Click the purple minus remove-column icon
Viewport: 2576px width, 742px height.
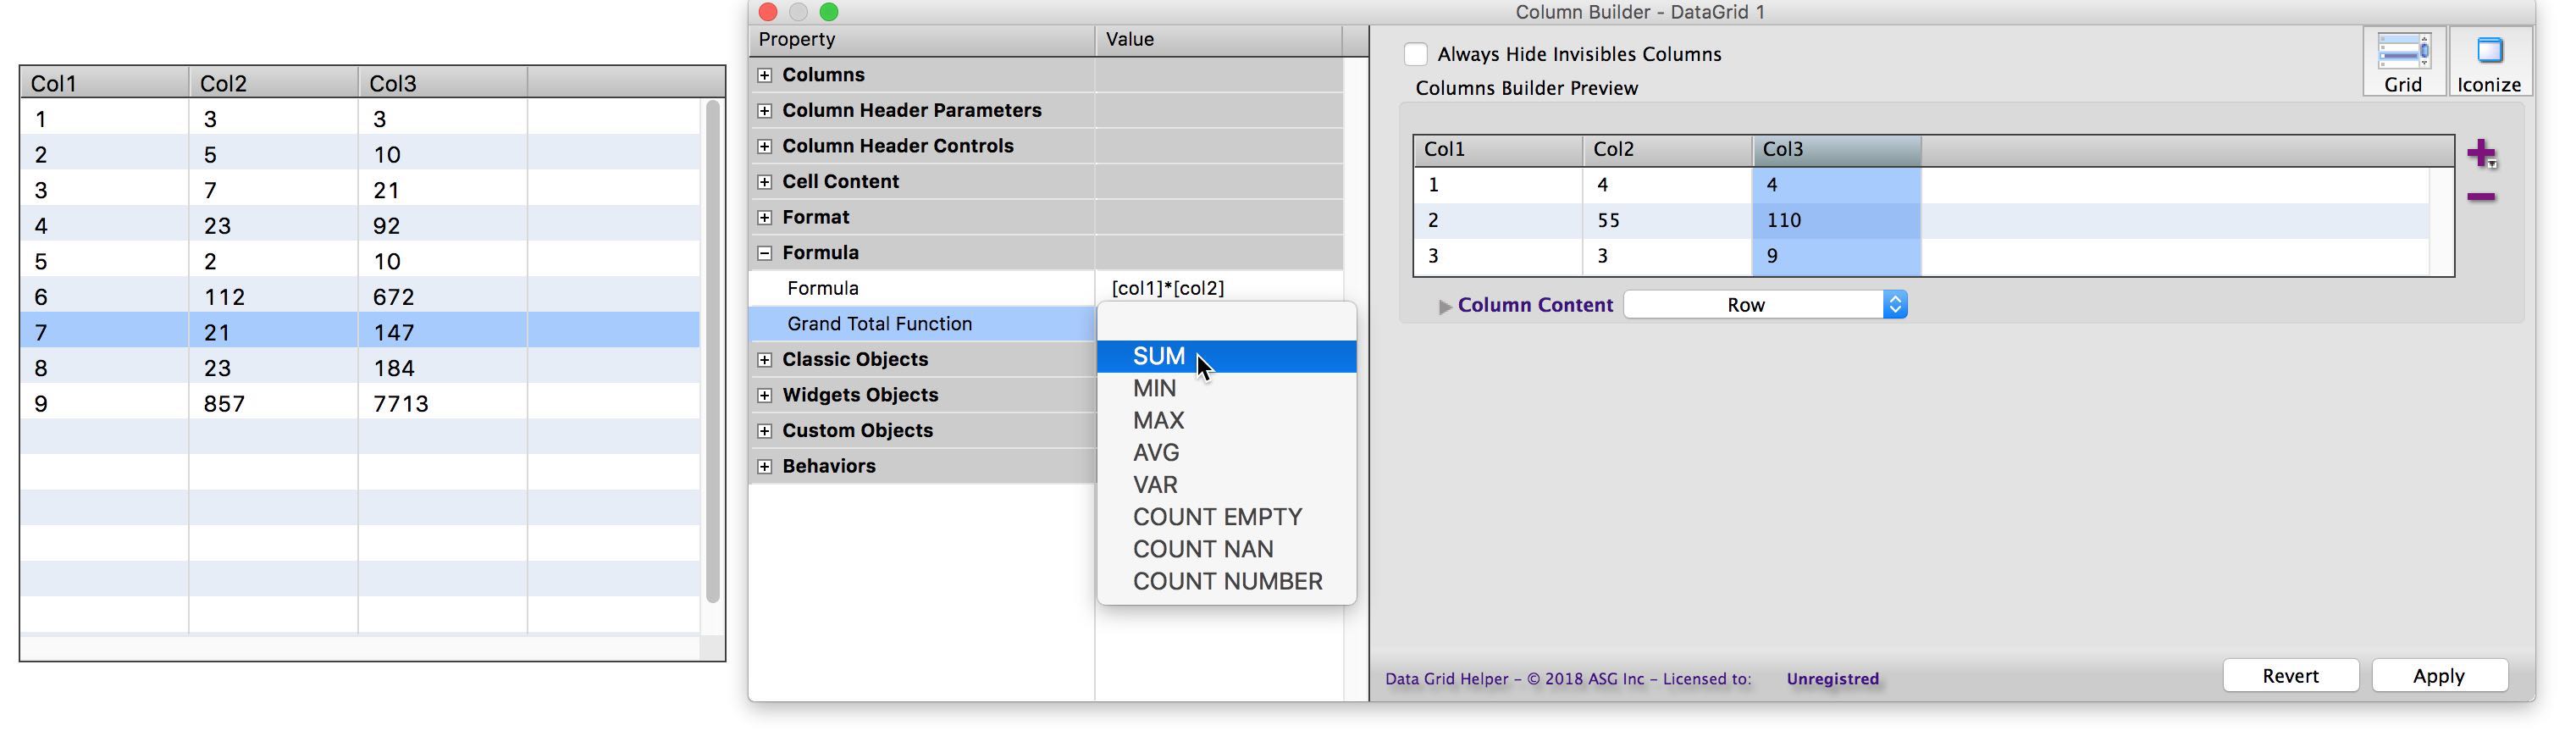2480,197
